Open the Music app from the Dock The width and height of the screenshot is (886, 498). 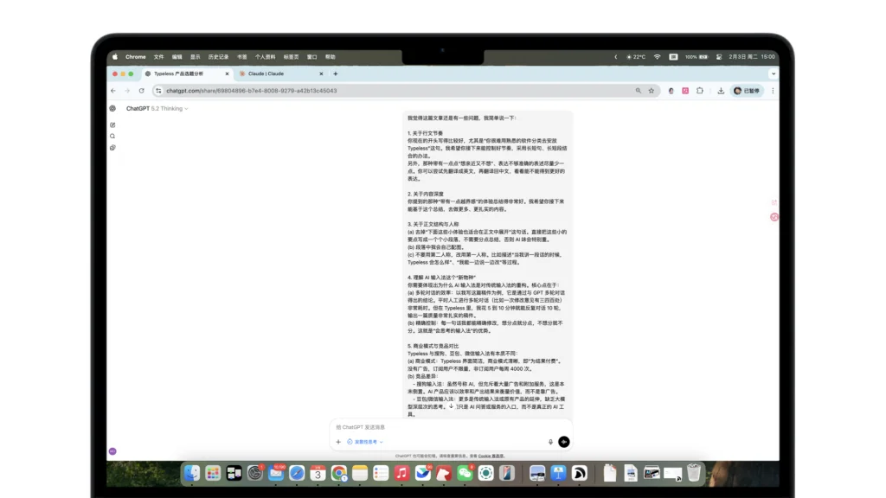pos(401,473)
